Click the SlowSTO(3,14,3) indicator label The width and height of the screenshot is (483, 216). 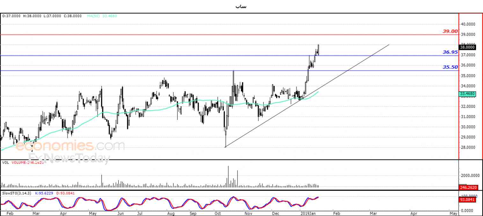click(17, 193)
